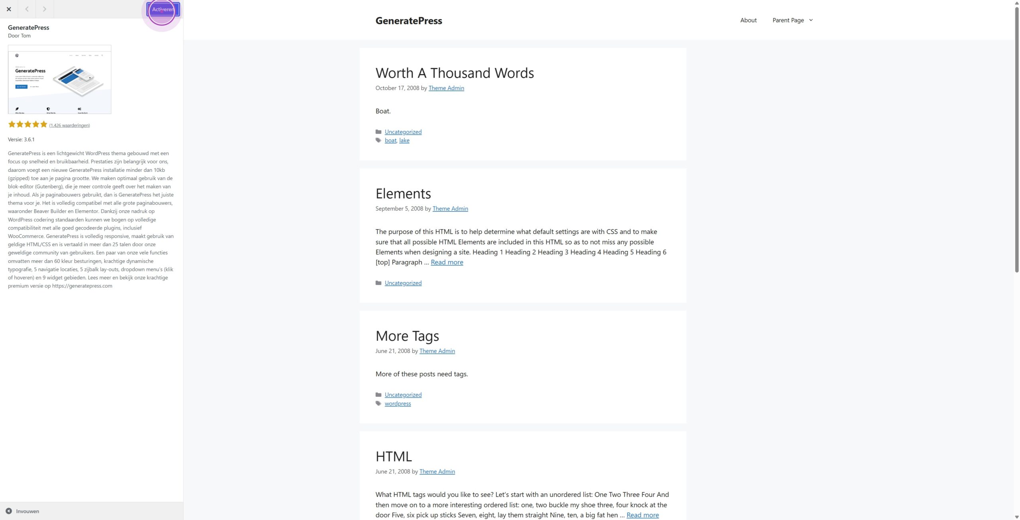1020x520 pixels.
Task: Open the About menu item
Action: 748,20
